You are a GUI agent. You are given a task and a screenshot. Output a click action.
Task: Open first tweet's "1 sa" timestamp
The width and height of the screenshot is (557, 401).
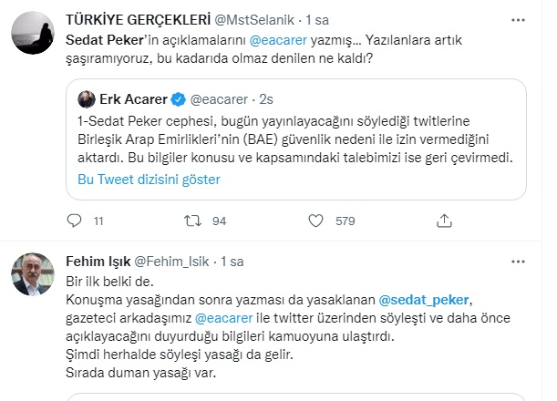tap(315, 18)
